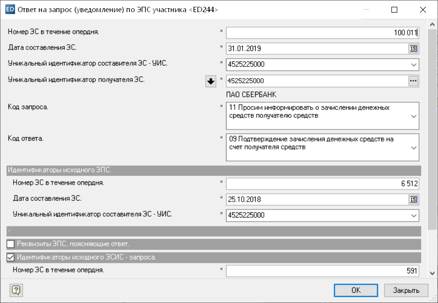Open calendar picker for date 25.10.2018
This screenshot has width=438, height=303.
413,199
